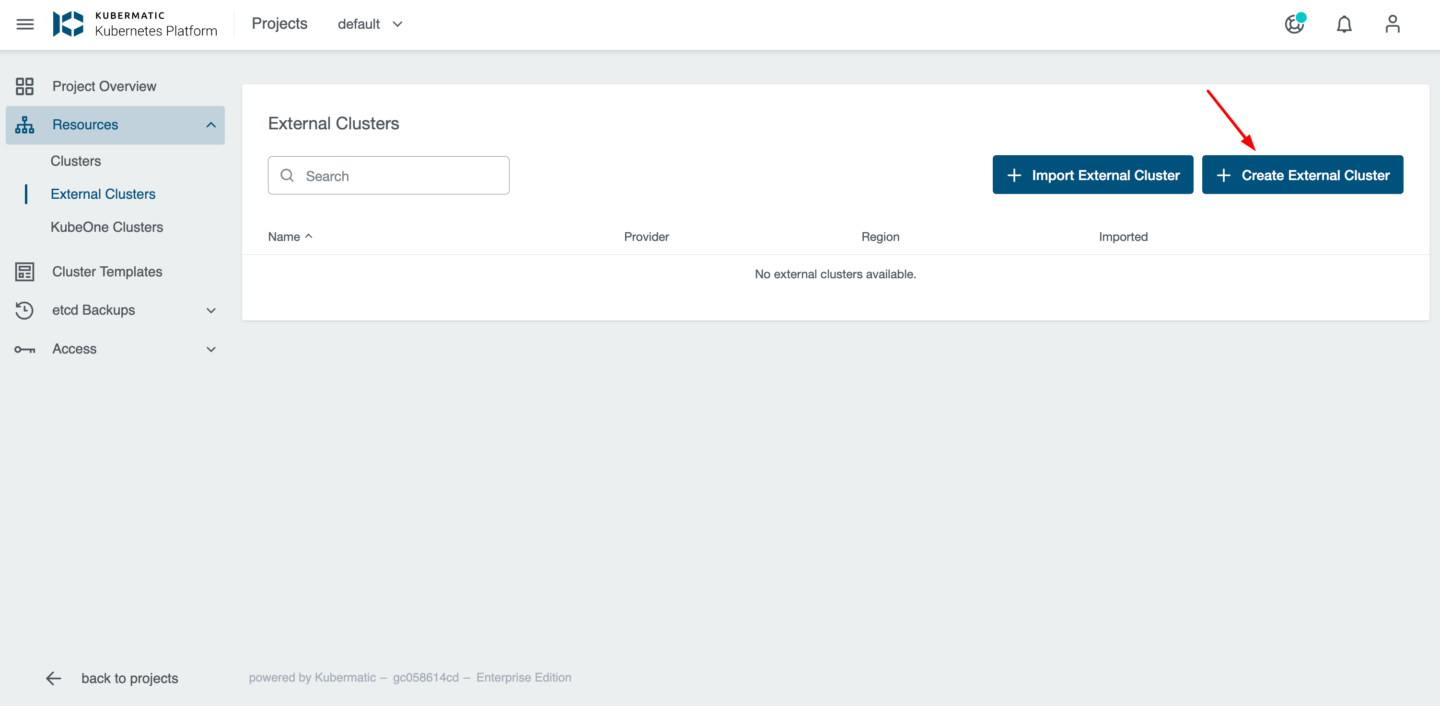This screenshot has height=706, width=1440.
Task: Open the default project dropdown
Action: point(370,23)
